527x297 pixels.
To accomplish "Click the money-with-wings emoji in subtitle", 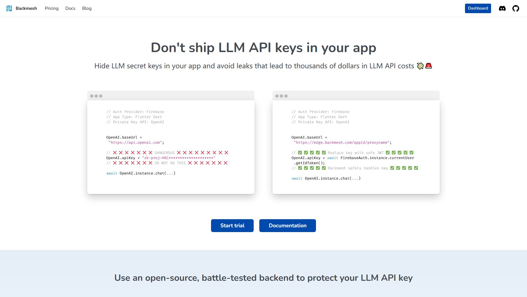I will (420, 66).
